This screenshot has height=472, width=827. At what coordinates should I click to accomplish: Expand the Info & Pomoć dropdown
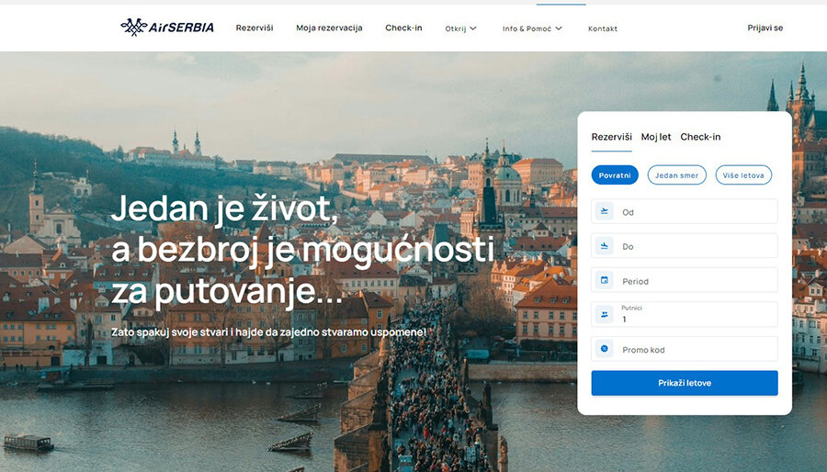532,28
